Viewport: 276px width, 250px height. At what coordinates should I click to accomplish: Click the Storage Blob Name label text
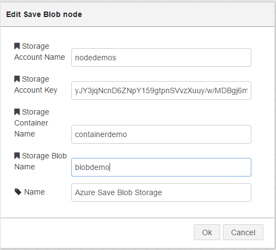(x=41, y=161)
